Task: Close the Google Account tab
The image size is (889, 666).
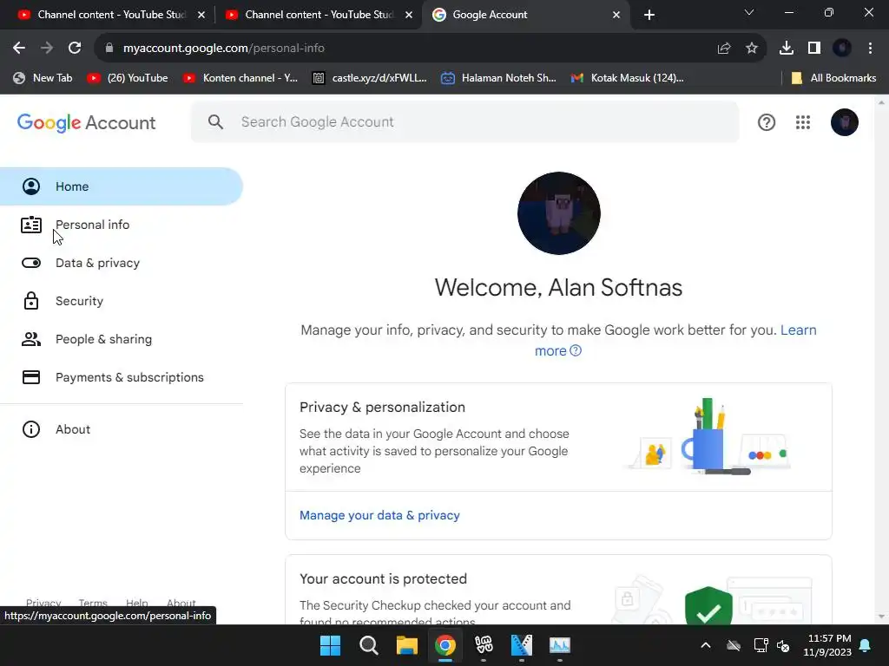Action: tap(616, 15)
